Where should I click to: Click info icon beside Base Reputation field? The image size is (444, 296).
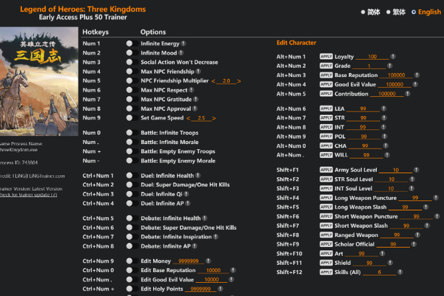(417, 76)
